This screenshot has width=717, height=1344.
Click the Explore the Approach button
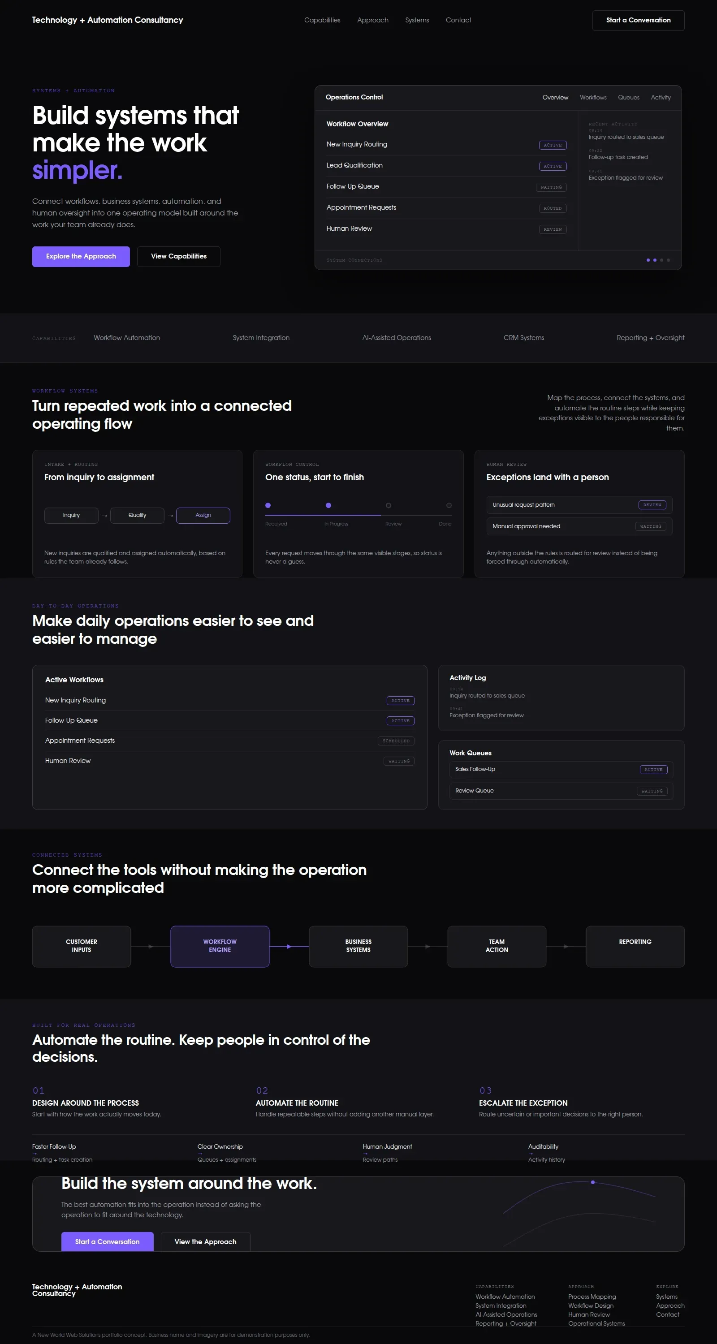pos(81,256)
